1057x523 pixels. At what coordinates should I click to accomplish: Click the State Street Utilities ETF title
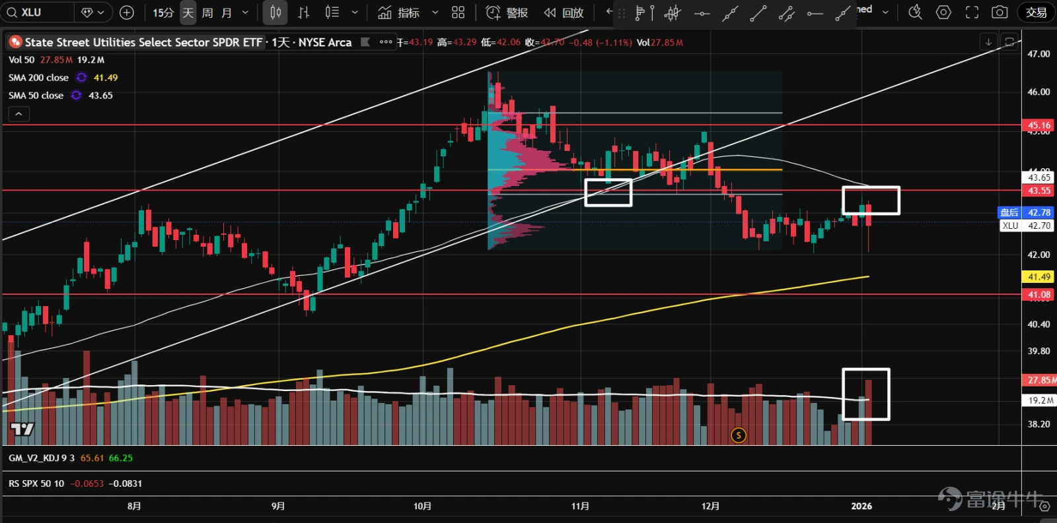(x=143, y=42)
